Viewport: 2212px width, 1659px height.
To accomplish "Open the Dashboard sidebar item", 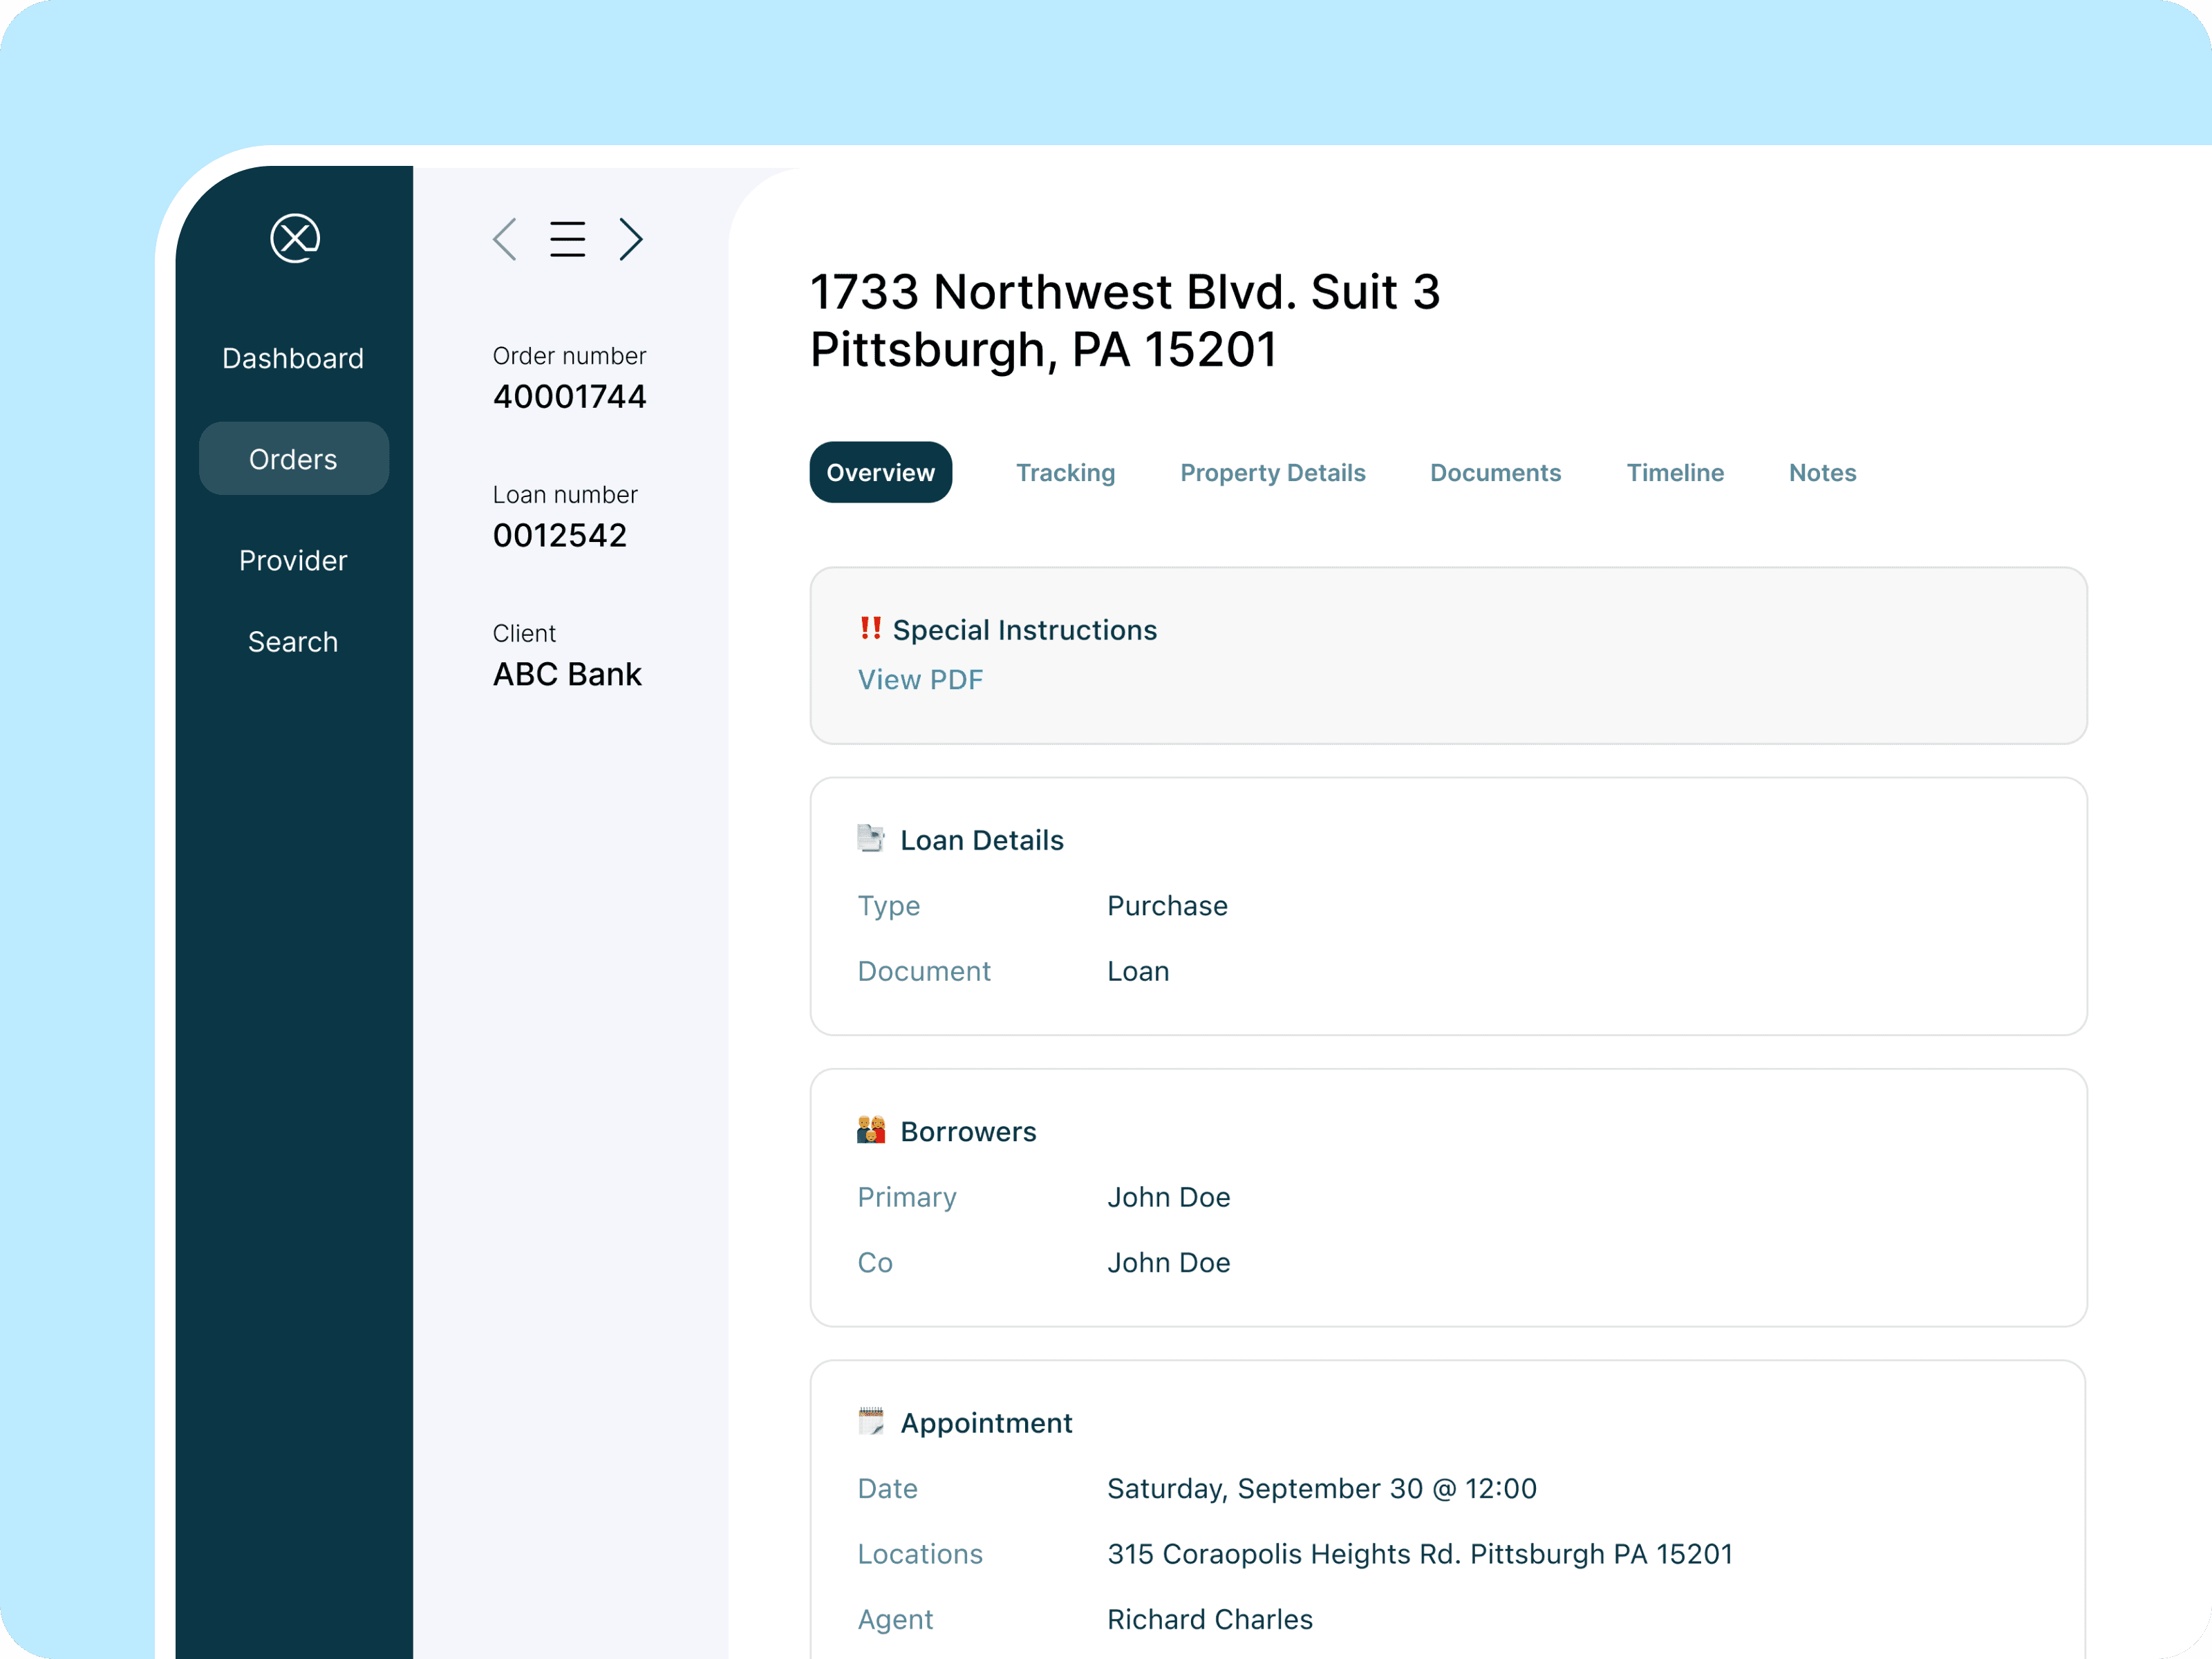I will coord(293,358).
